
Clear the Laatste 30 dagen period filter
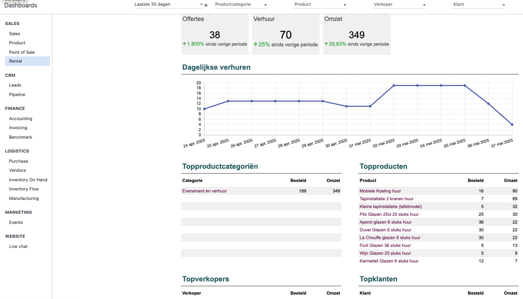(206, 5)
